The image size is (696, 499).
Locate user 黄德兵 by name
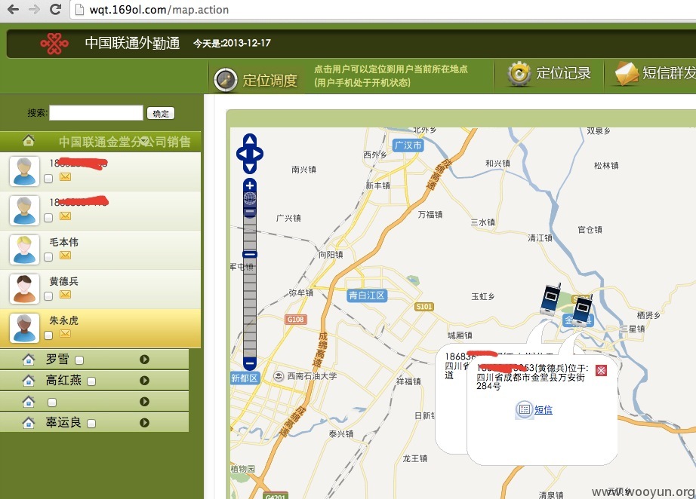point(64,281)
